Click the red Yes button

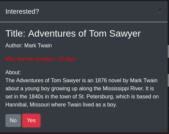[x=31, y=121]
